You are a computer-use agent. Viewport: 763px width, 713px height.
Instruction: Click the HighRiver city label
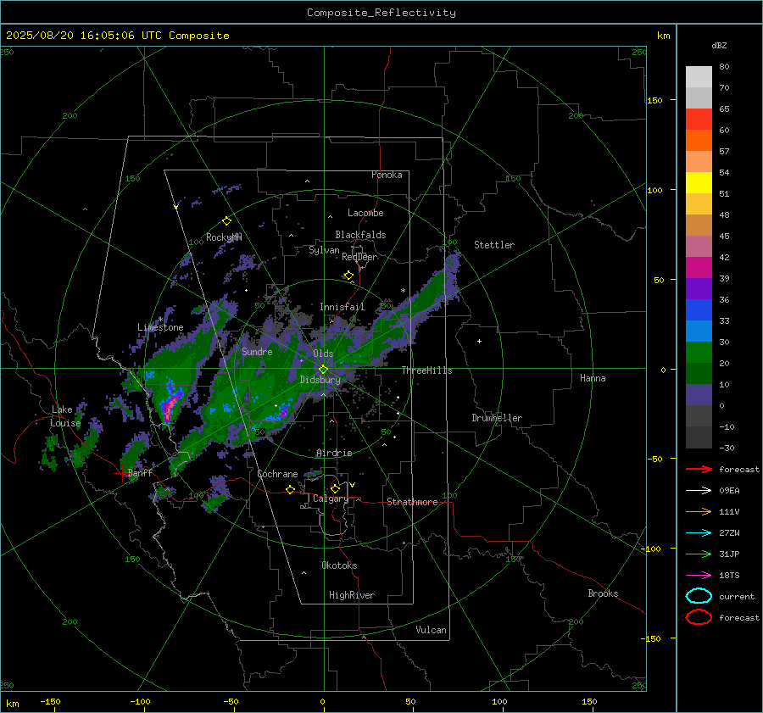352,595
